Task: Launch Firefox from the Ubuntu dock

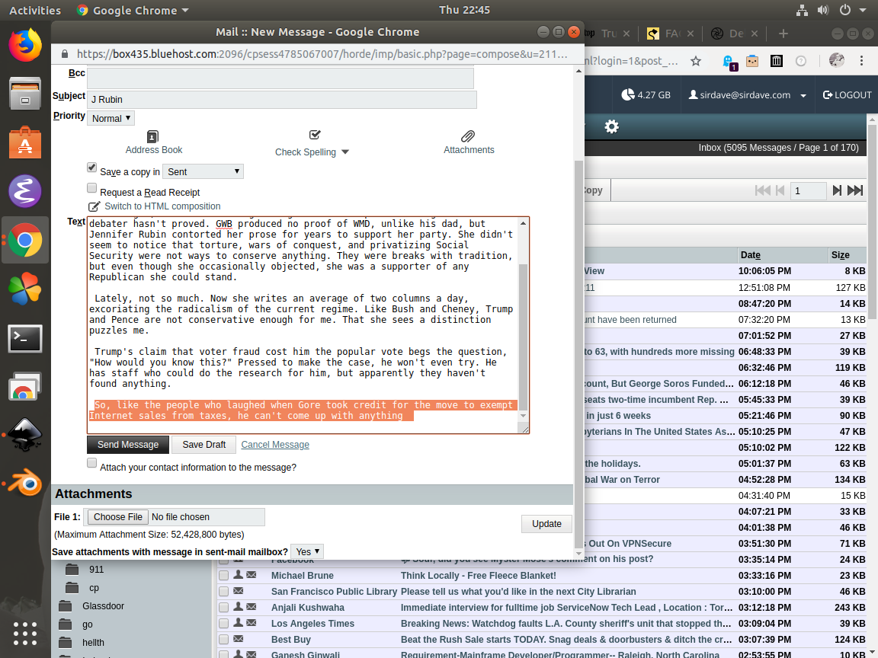Action: coord(25,45)
